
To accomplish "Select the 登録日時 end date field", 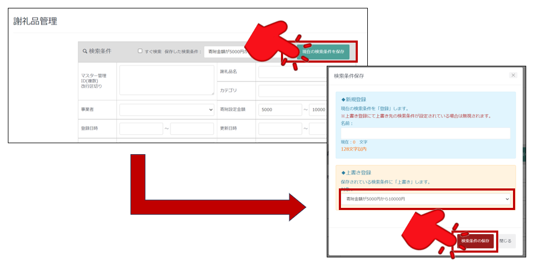I will pos(192,128).
